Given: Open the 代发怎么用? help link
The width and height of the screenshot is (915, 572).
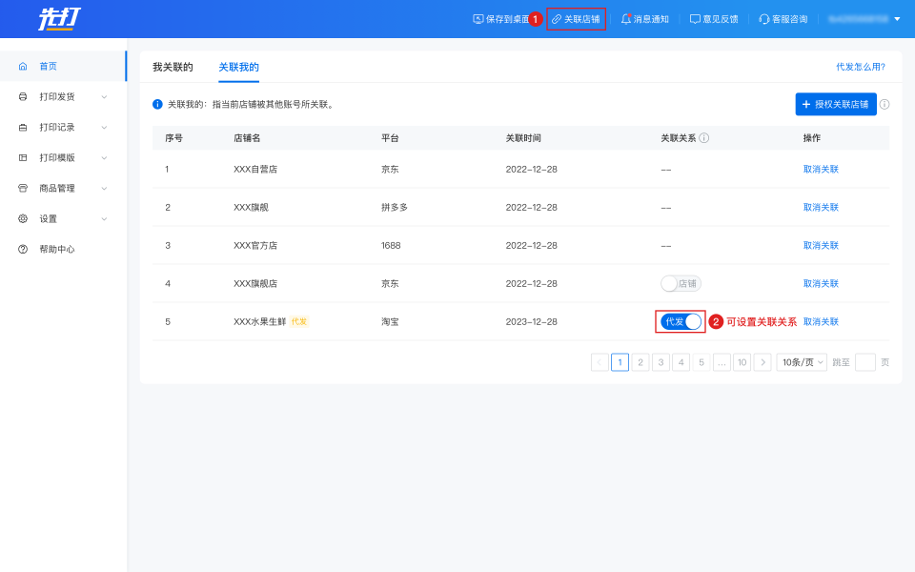Looking at the screenshot, I should point(860,67).
